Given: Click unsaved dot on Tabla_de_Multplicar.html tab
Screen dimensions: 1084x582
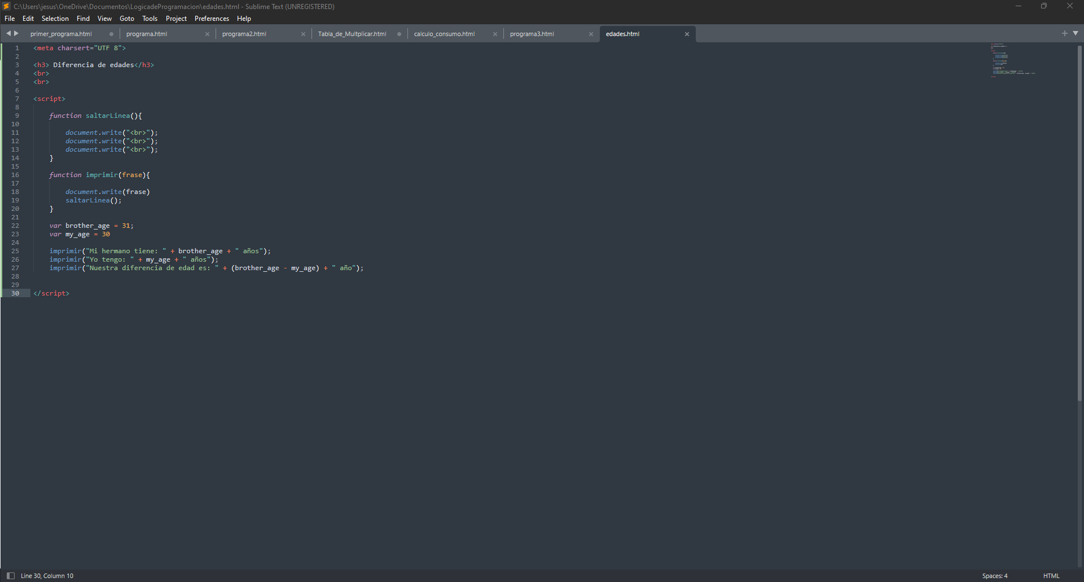Looking at the screenshot, I should (399, 34).
